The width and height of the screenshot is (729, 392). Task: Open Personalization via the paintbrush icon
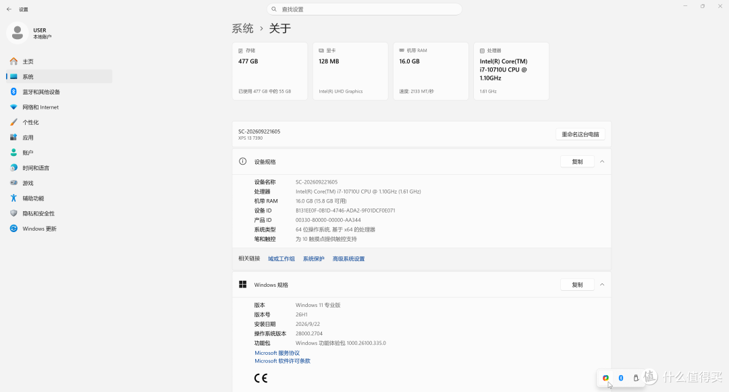13,122
